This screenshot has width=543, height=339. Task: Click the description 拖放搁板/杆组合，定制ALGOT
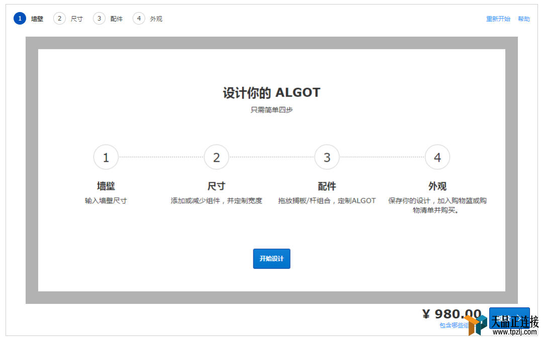(x=327, y=200)
